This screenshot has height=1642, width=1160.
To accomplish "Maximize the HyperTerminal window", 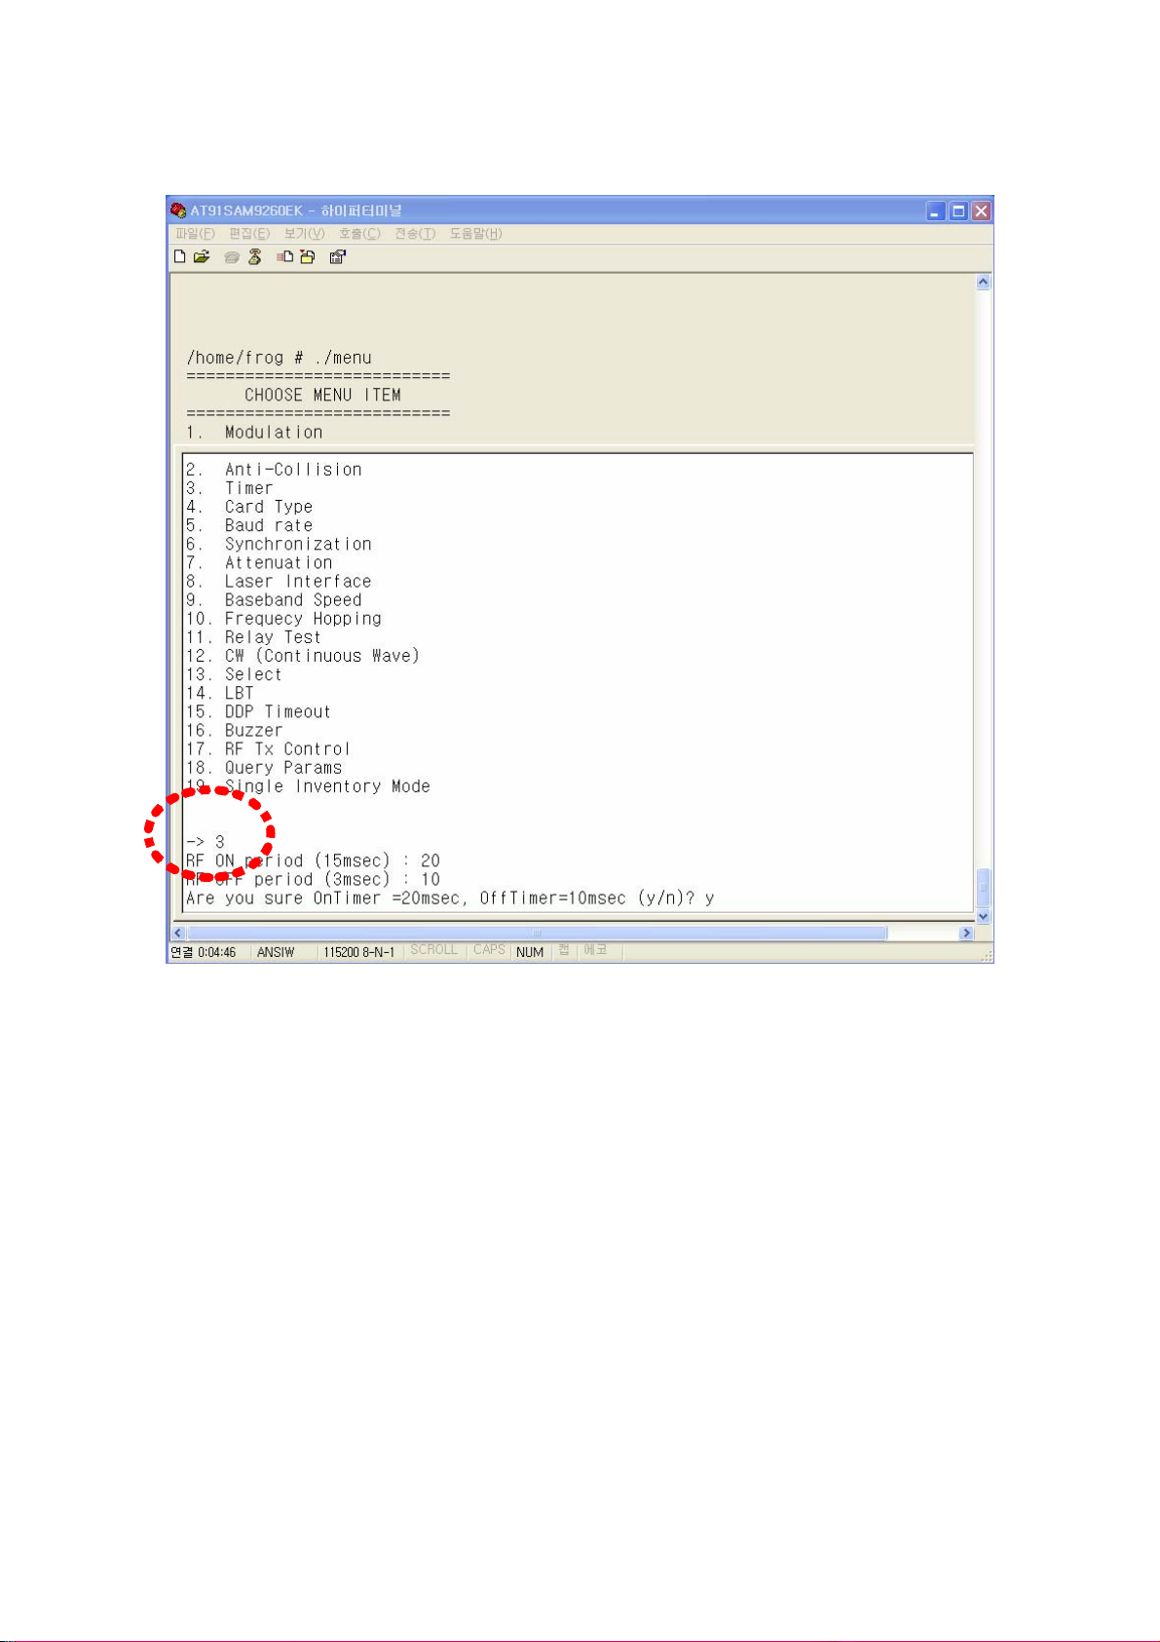I will [x=958, y=211].
